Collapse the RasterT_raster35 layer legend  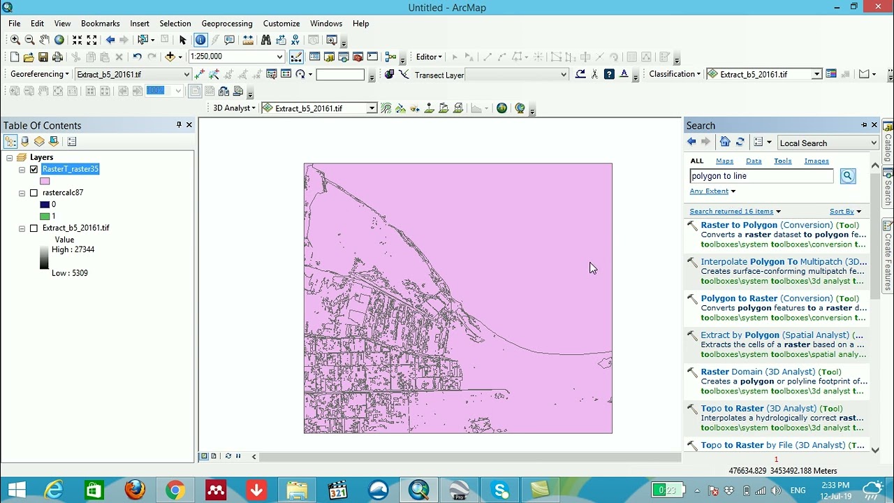(x=22, y=170)
